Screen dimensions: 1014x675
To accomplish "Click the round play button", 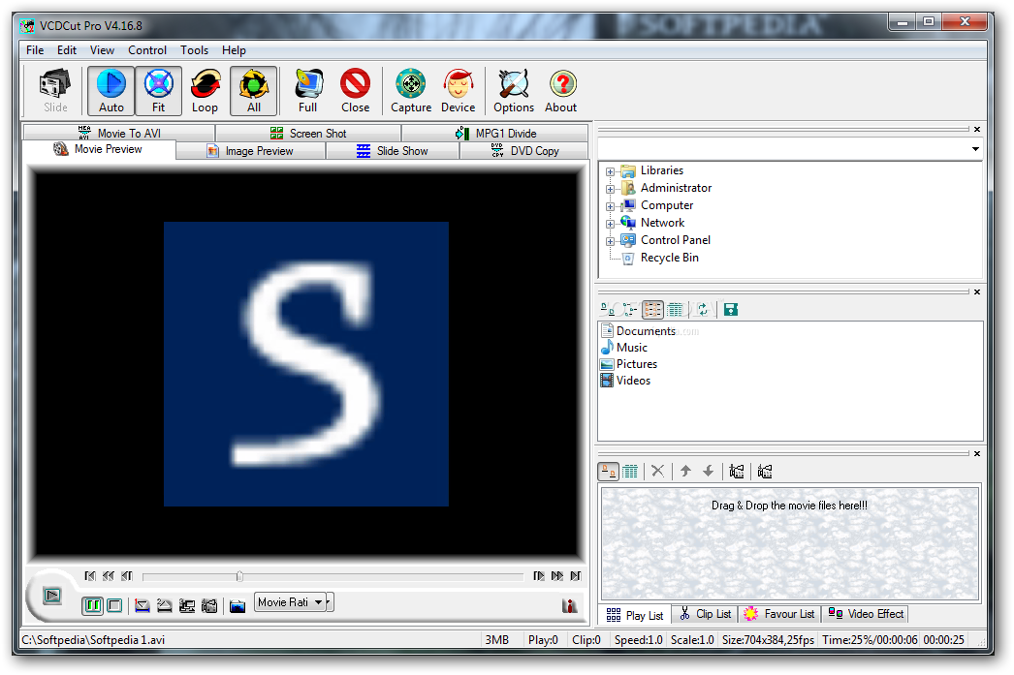I will [52, 595].
